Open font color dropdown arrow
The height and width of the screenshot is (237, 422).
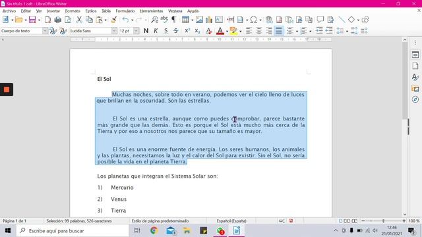(227, 31)
